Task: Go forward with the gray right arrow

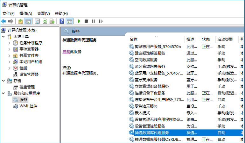Action: pos(10,21)
